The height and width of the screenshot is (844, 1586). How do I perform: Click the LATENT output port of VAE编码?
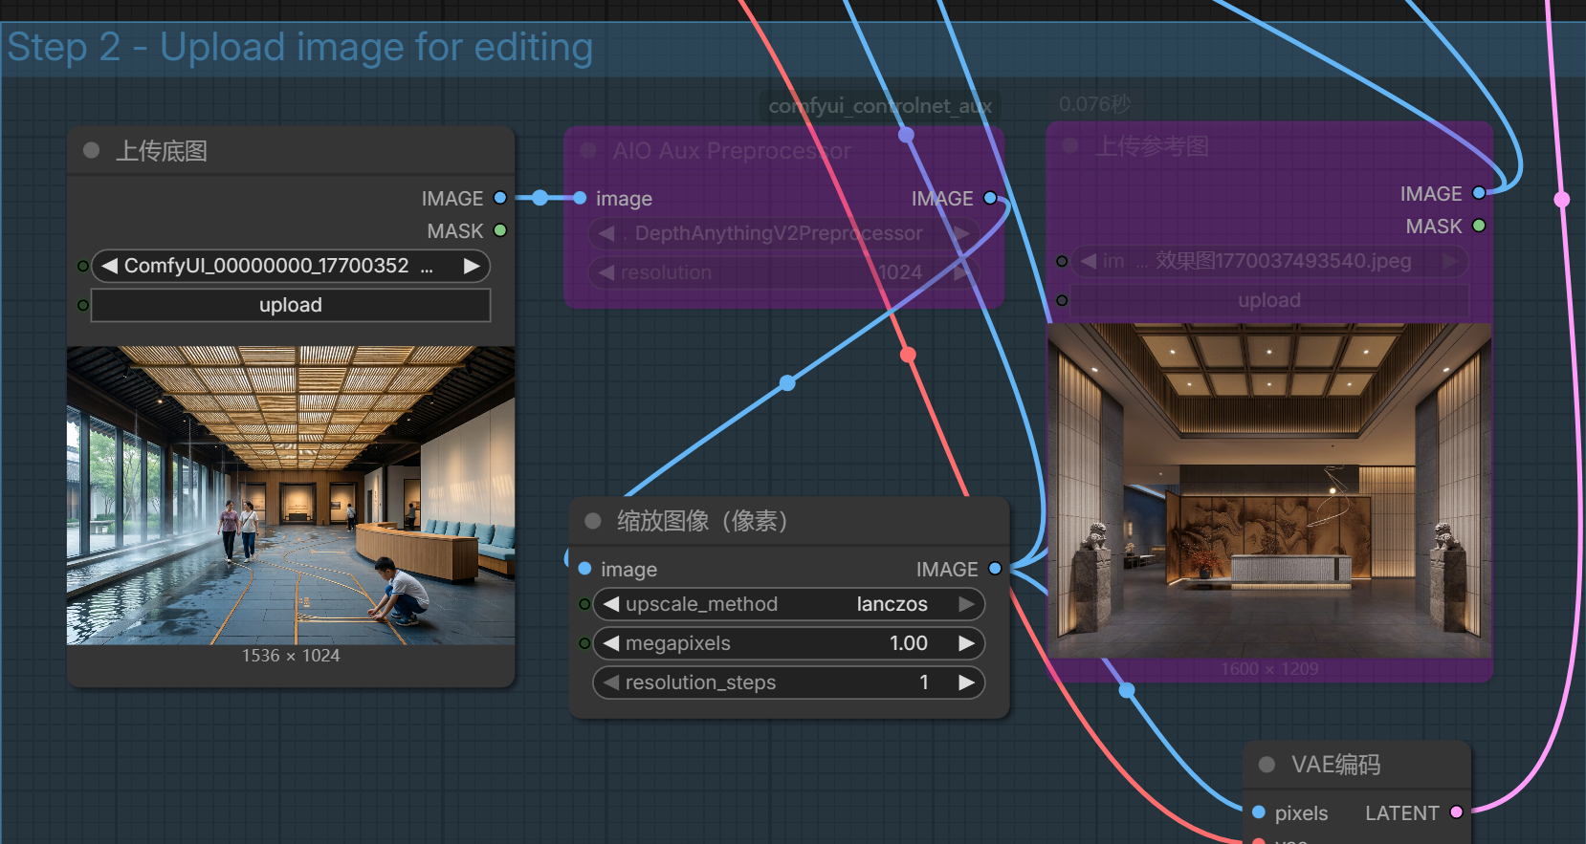(x=1456, y=812)
